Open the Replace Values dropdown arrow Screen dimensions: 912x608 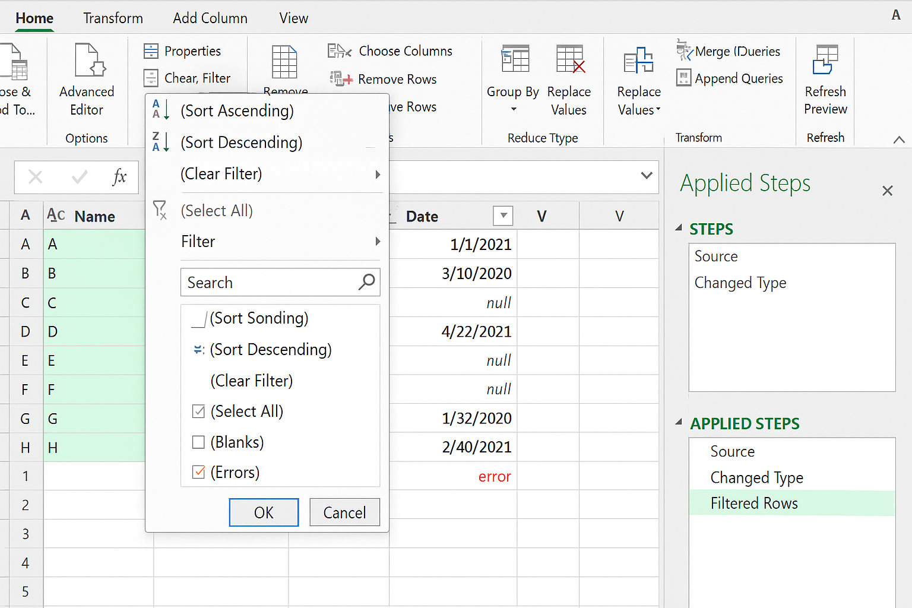(658, 109)
